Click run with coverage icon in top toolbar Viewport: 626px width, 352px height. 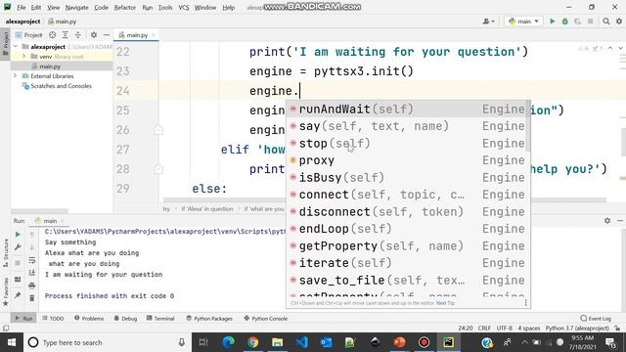pyautogui.click(x=578, y=22)
